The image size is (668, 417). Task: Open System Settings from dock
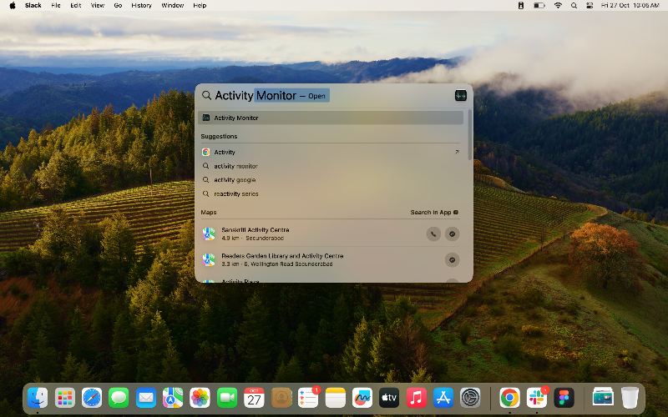tap(470, 398)
